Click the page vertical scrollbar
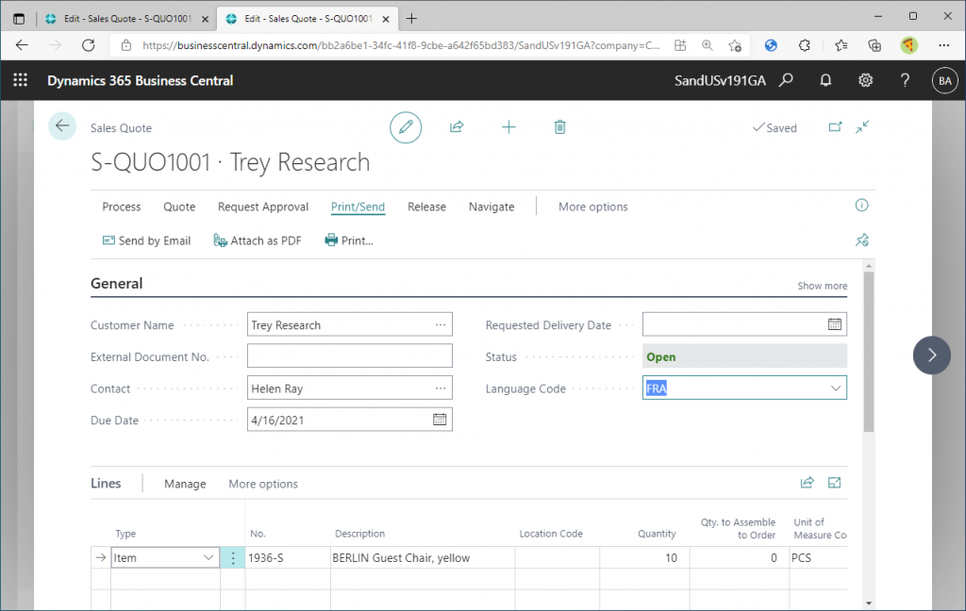 869,352
